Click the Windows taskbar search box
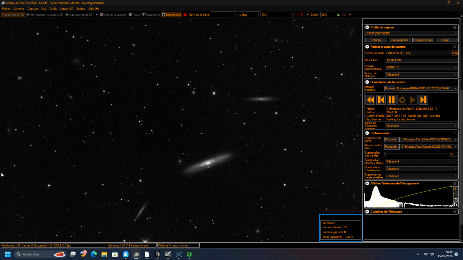Screen dimensions: 463x260 pyautogui.click(x=40, y=254)
